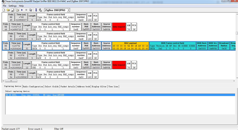Open the Packet details tab
Screen dimensions: 238x130
68,86
